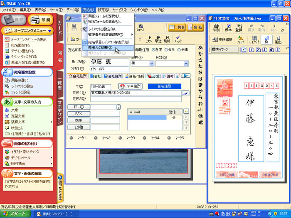
Task: Toggle the 枠 frame display icon
Action: [266, 40]
